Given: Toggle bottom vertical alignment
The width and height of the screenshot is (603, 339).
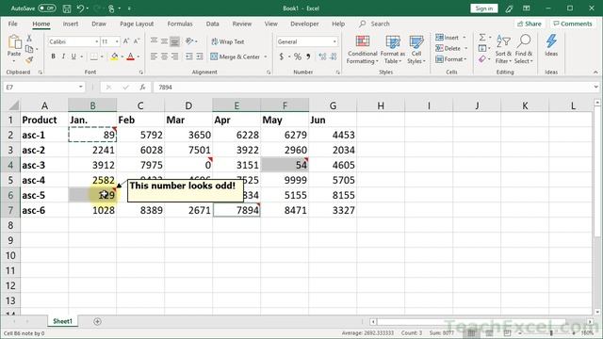Looking at the screenshot, I should (174, 41).
